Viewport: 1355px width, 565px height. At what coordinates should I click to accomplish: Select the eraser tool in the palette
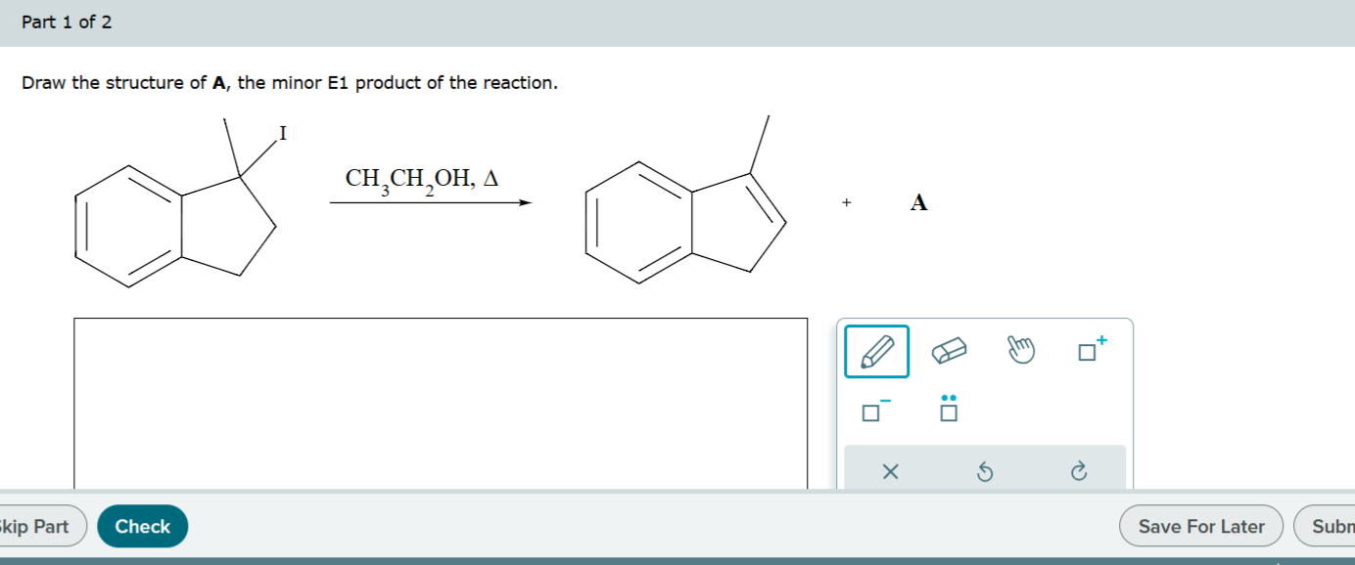pos(948,351)
